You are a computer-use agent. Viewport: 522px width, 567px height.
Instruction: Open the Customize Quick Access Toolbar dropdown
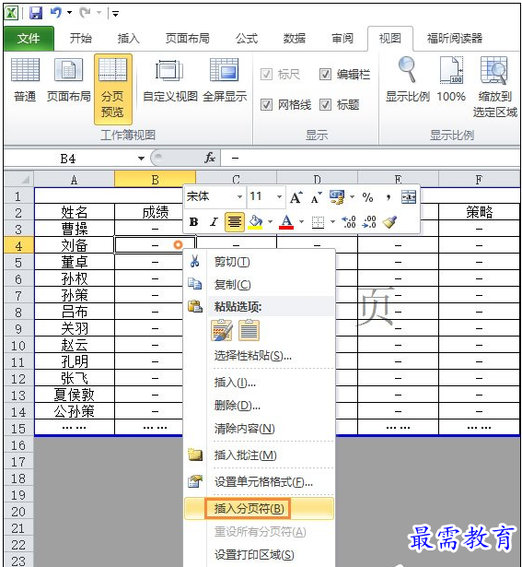coord(115,14)
